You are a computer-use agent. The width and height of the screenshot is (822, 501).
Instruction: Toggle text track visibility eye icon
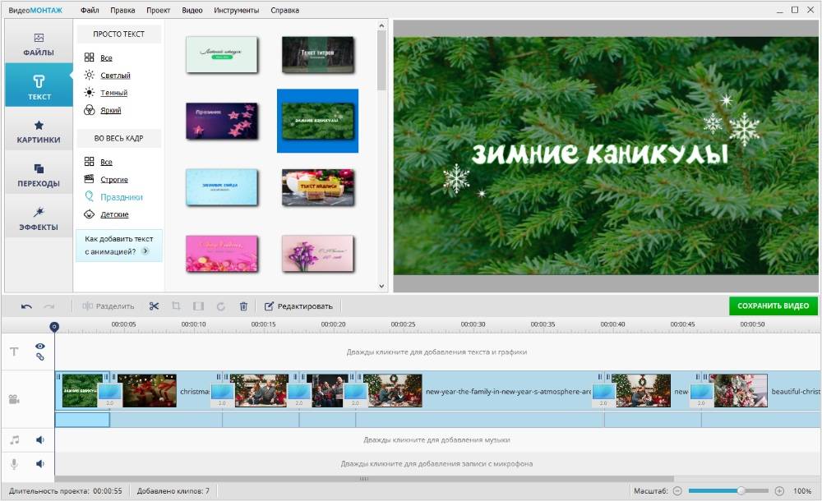coord(39,347)
